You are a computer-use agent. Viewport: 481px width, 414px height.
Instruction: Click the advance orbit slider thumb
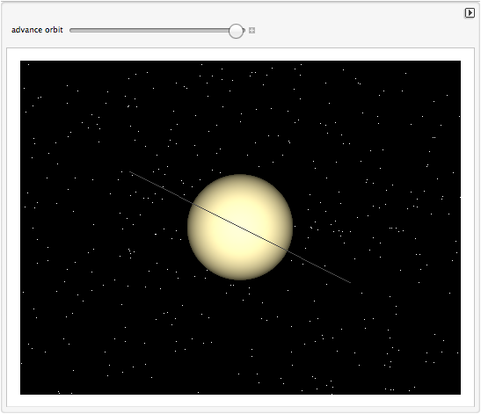236,31
